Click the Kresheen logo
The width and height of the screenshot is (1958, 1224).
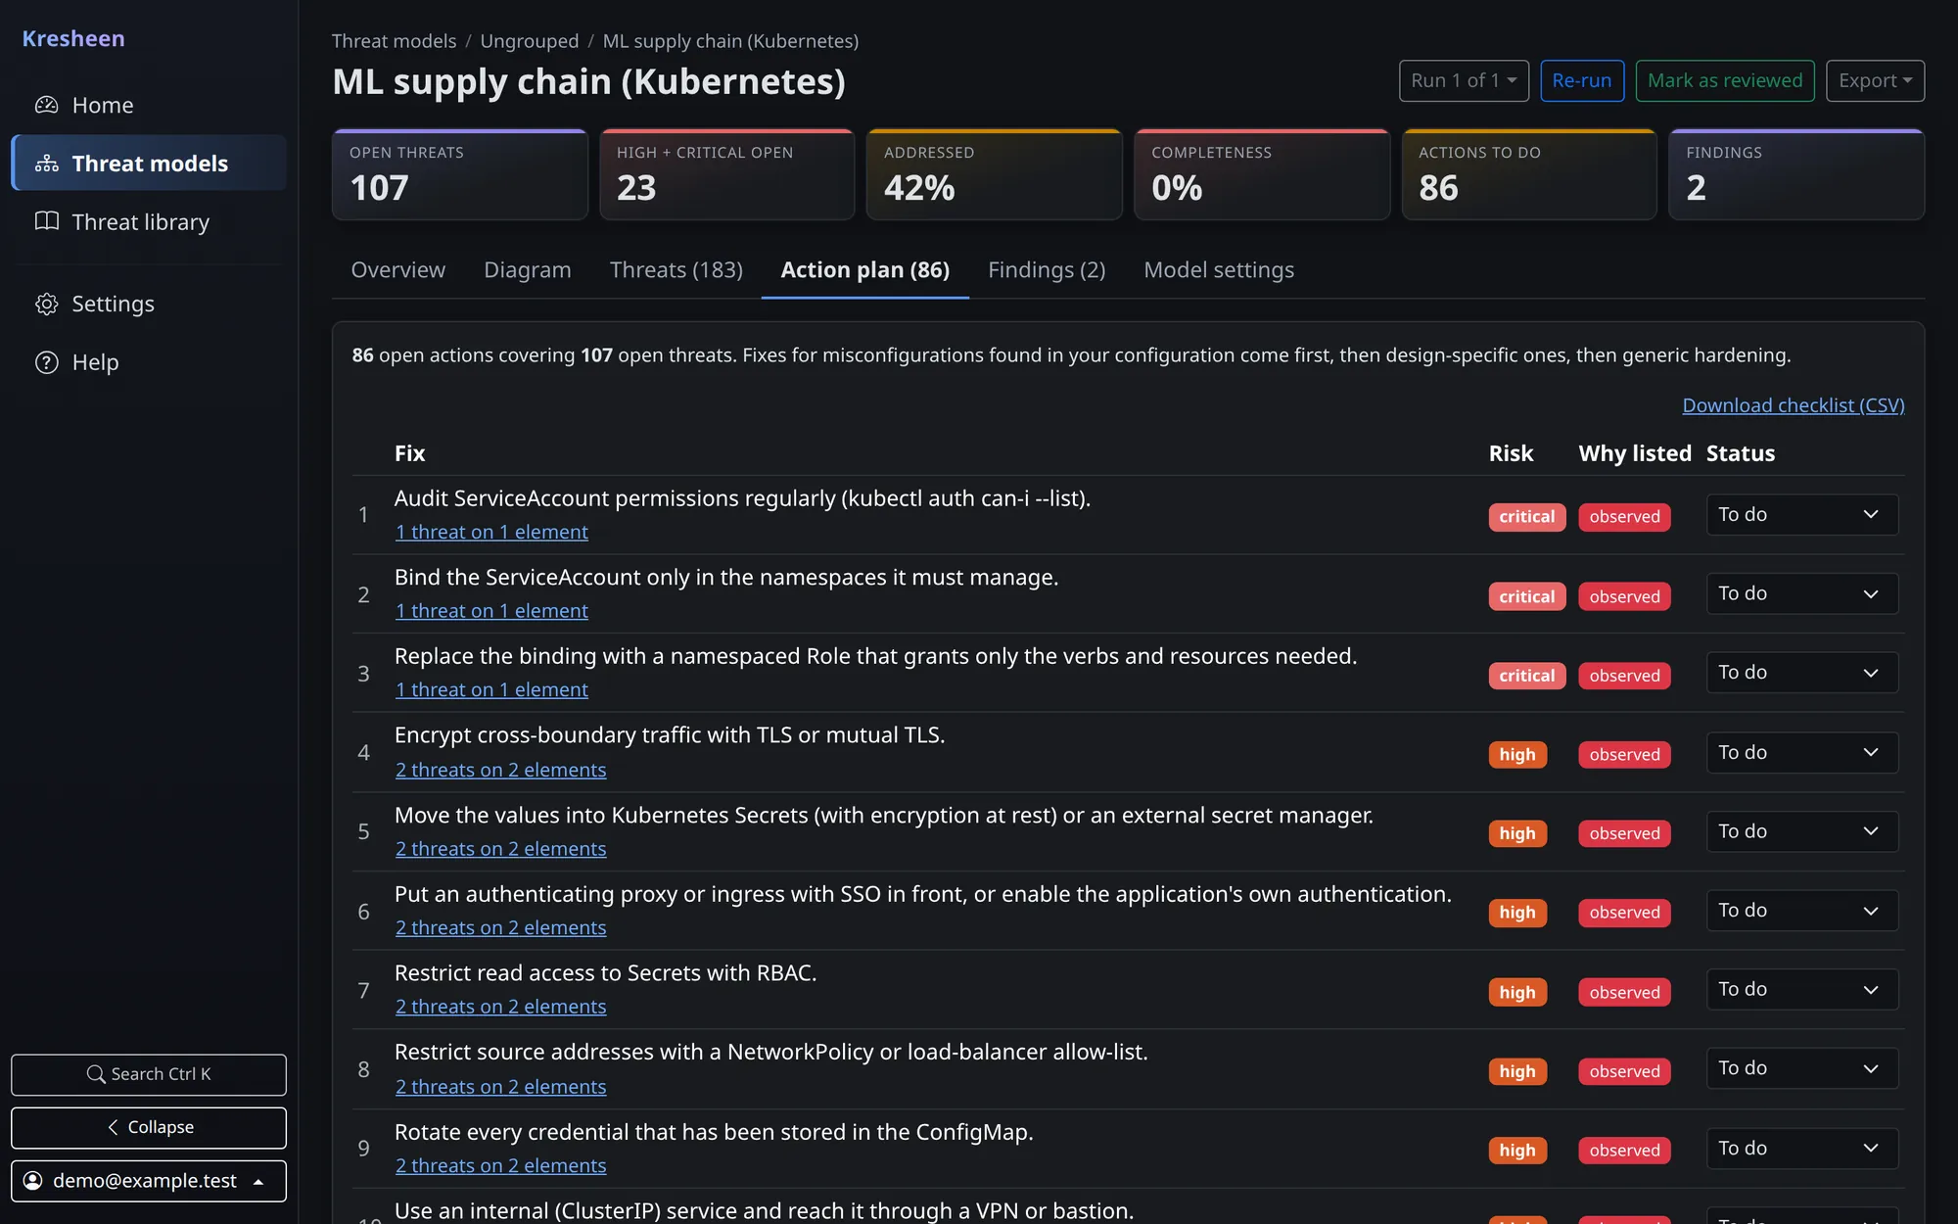coord(73,38)
